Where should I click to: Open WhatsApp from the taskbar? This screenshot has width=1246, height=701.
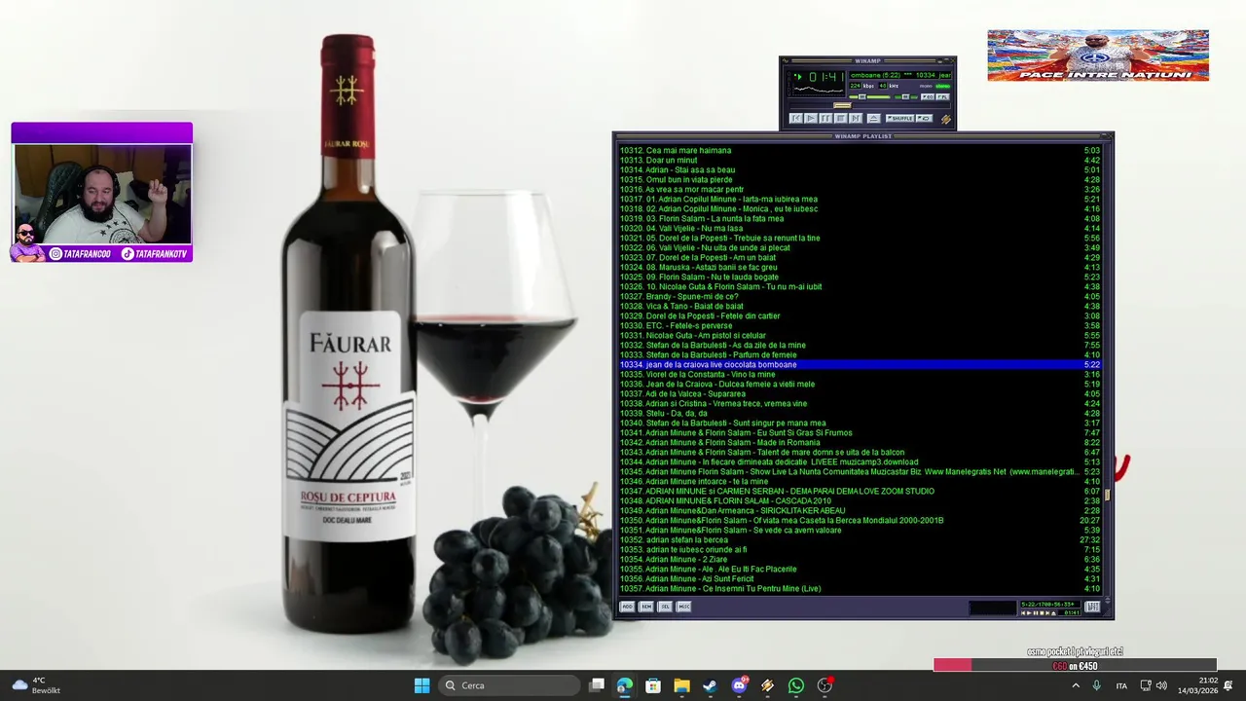click(x=796, y=685)
